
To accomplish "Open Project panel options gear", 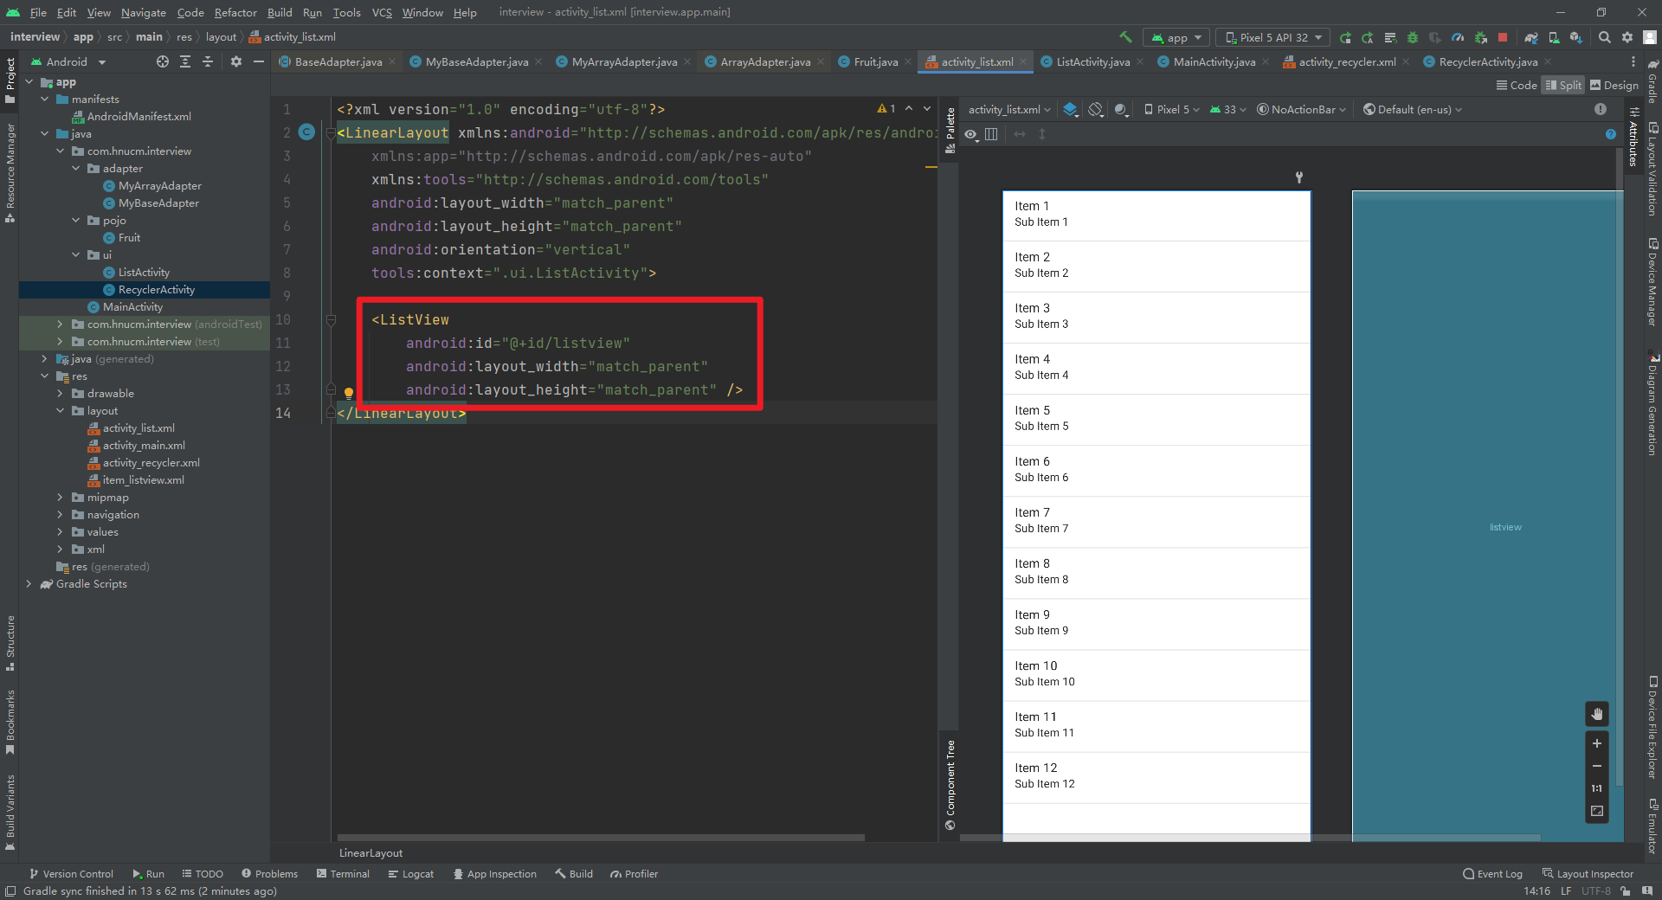I will pos(236,61).
